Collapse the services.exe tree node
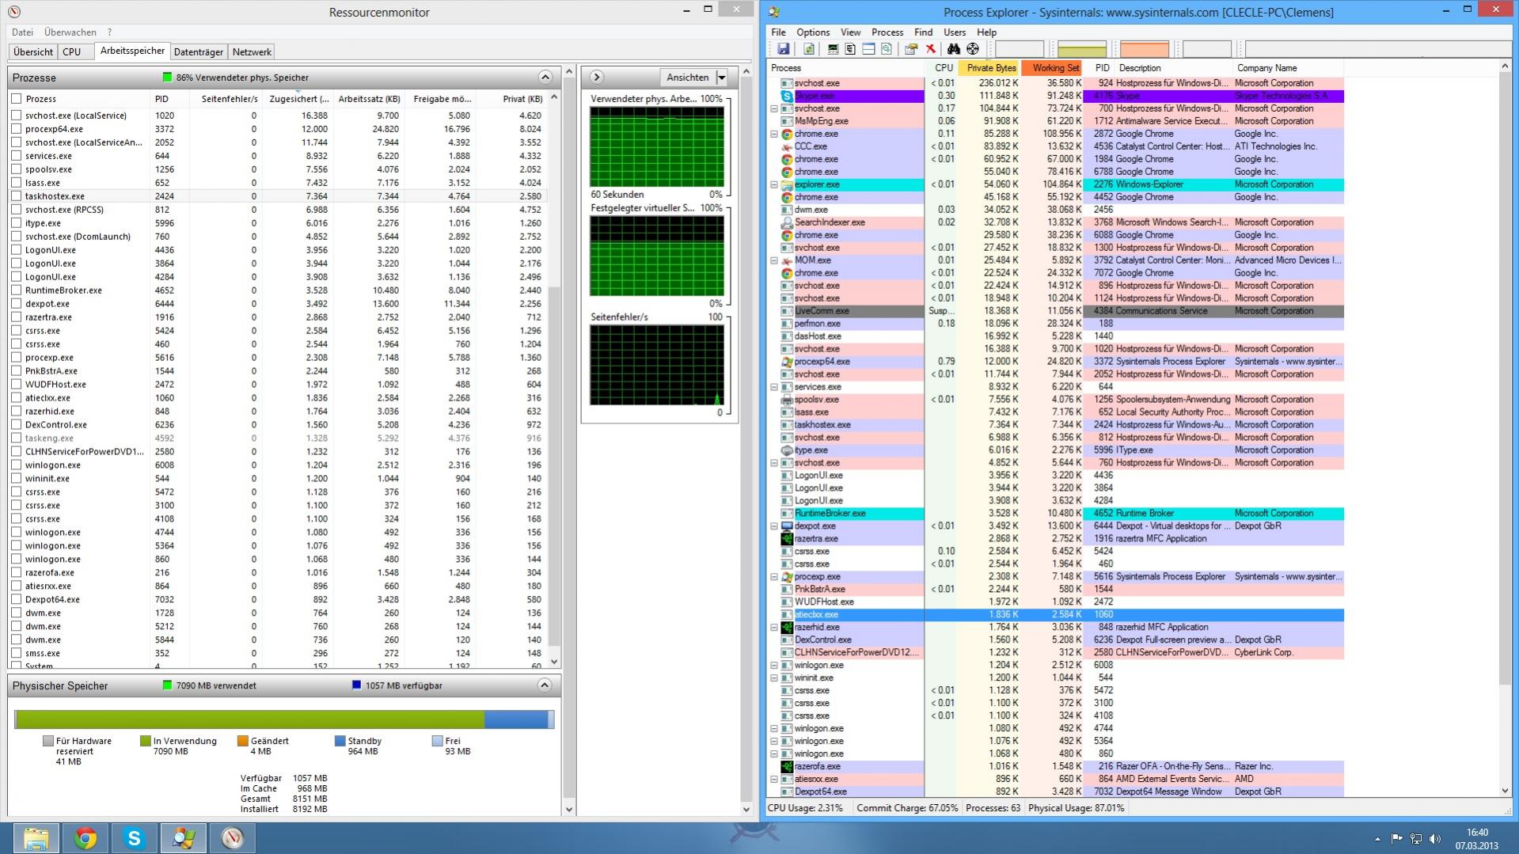The image size is (1519, 854). (x=774, y=387)
